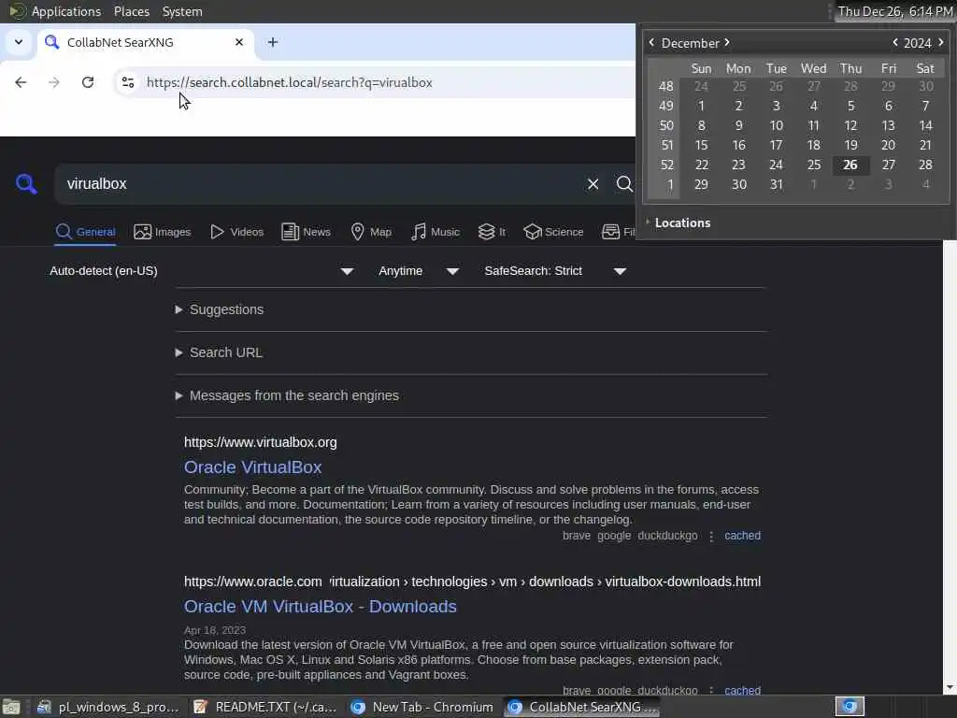Expand the Suggestions section
Image resolution: width=957 pixels, height=718 pixels.
[220, 309]
